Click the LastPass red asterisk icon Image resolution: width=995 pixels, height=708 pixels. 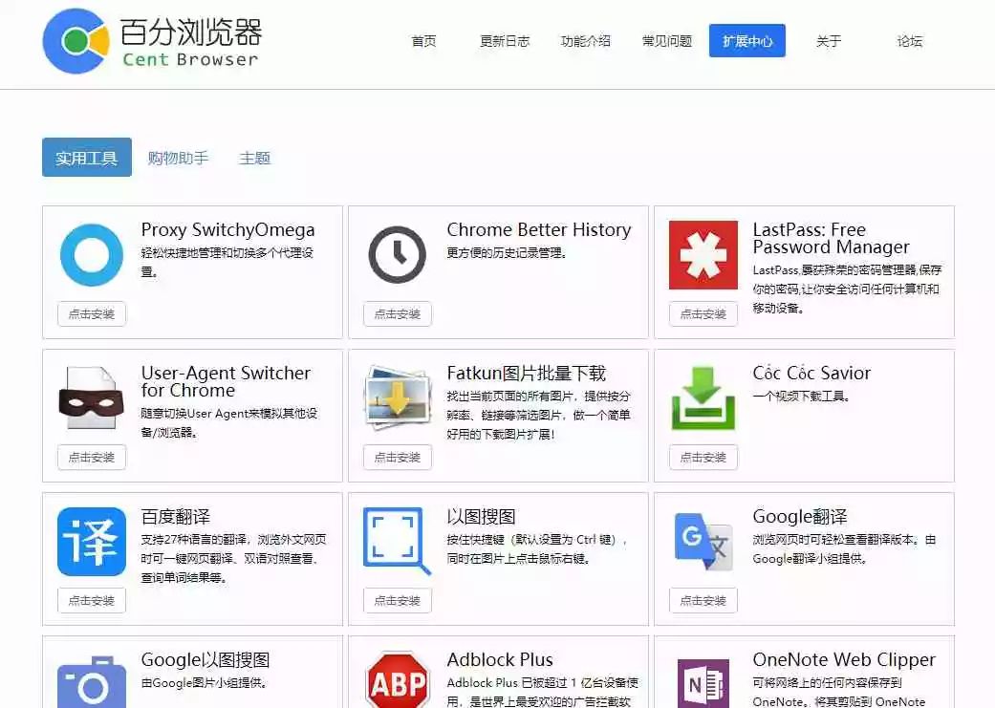pos(703,255)
